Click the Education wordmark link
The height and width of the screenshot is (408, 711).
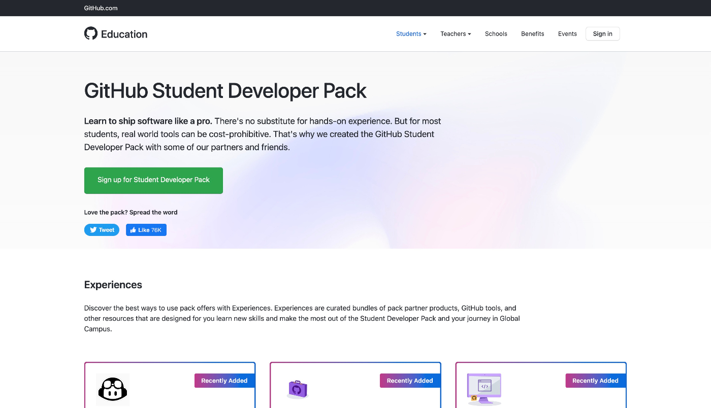point(124,34)
